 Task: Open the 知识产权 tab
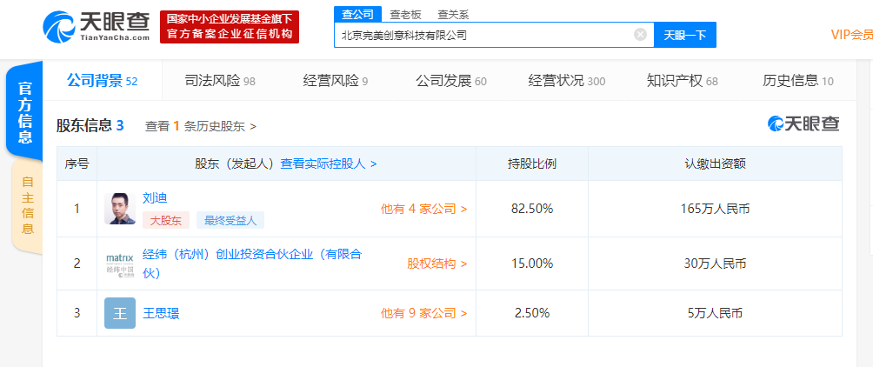tap(682, 81)
